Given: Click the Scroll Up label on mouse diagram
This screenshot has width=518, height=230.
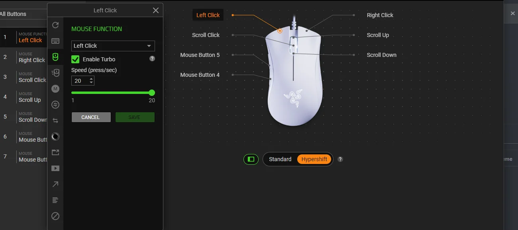Looking at the screenshot, I should [x=378, y=35].
